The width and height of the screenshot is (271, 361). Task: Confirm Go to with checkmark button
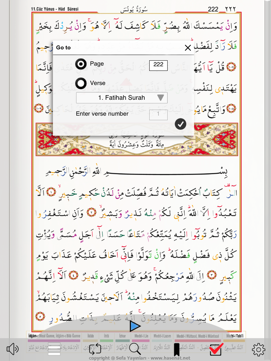click(x=180, y=124)
